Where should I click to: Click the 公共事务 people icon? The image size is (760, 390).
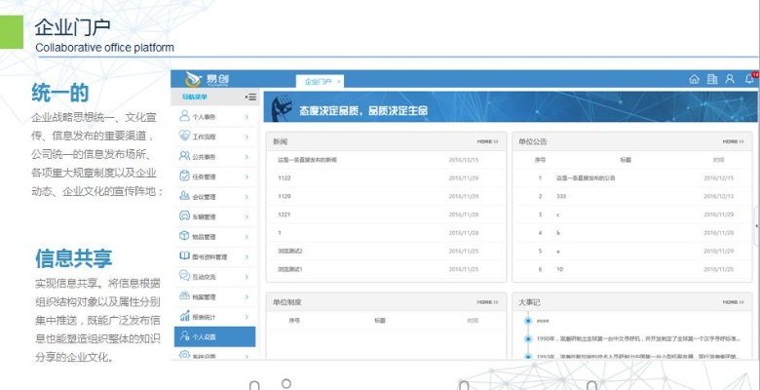pos(184,156)
